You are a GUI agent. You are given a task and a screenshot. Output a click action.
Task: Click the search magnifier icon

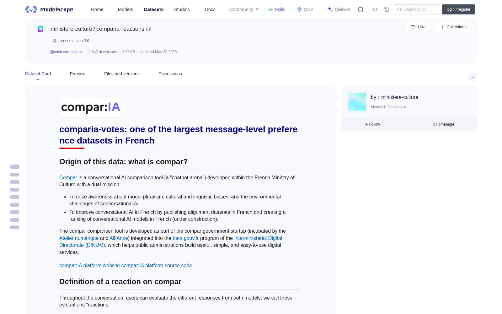tap(399, 9)
